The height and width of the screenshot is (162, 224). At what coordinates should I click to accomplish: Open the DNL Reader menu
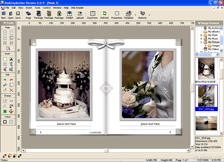coord(78,7)
